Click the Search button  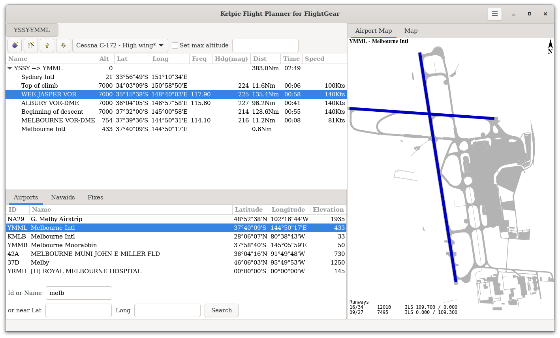(222, 310)
